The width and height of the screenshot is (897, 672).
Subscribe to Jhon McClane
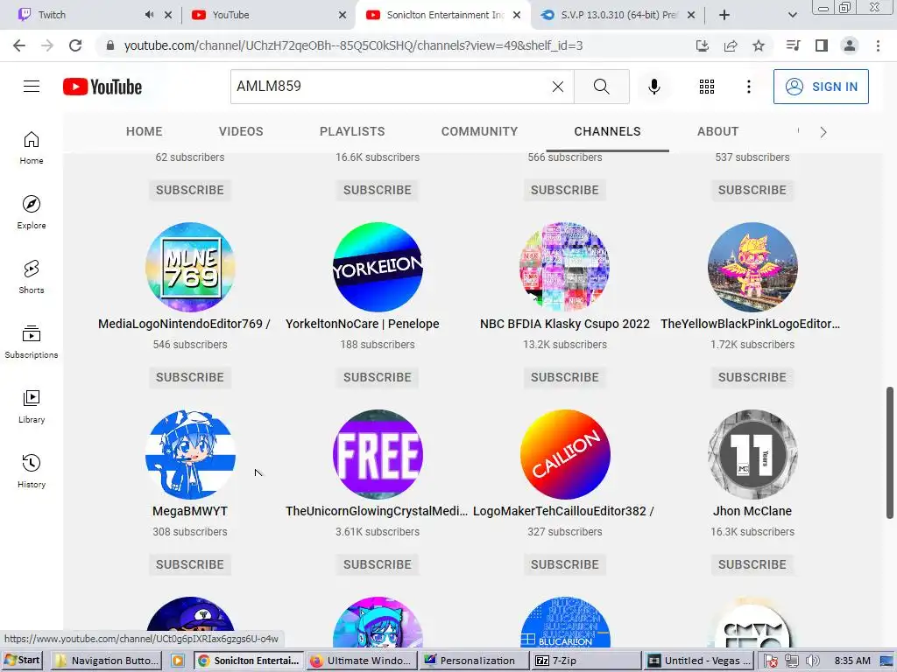[x=752, y=564]
